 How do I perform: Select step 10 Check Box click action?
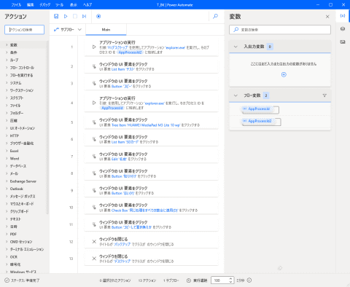[x=151, y=208]
